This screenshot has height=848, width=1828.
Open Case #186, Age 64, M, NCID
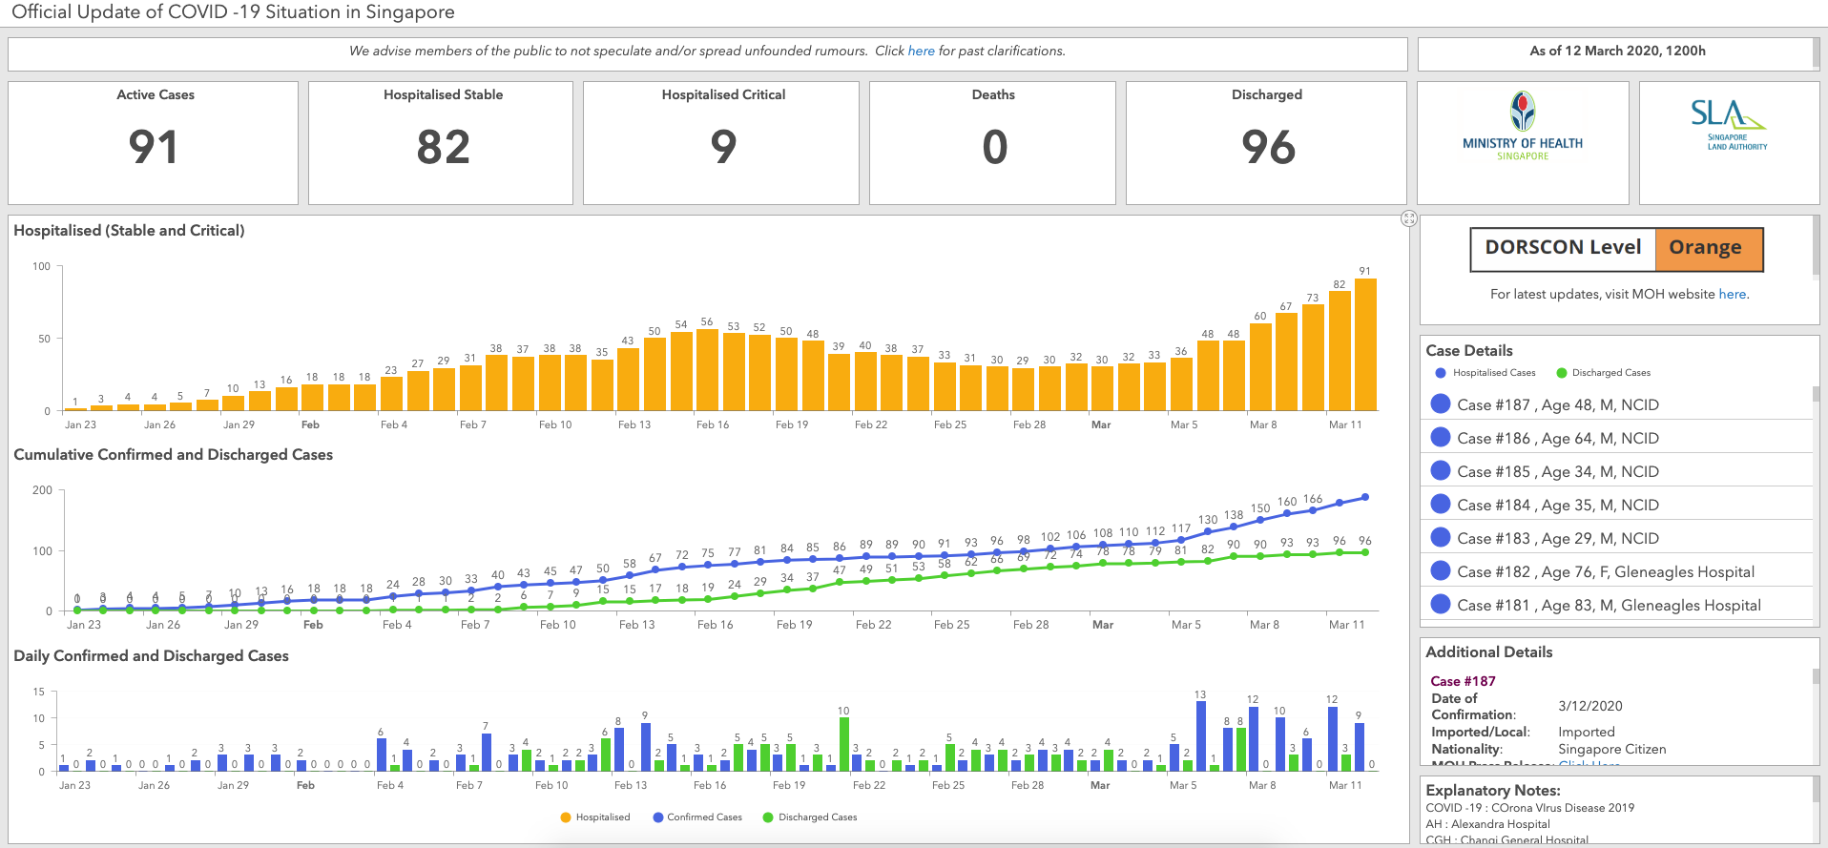click(1617, 438)
